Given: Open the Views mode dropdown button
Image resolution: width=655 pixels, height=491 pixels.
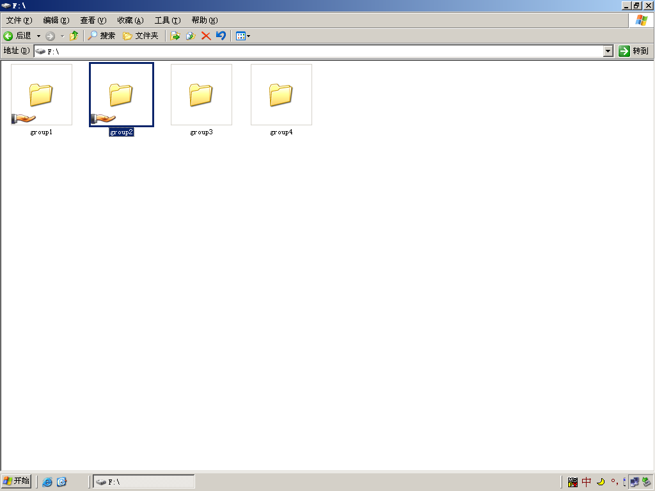Looking at the screenshot, I should pyautogui.click(x=242, y=36).
